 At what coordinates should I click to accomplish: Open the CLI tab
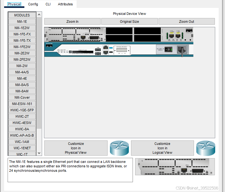(48, 4)
